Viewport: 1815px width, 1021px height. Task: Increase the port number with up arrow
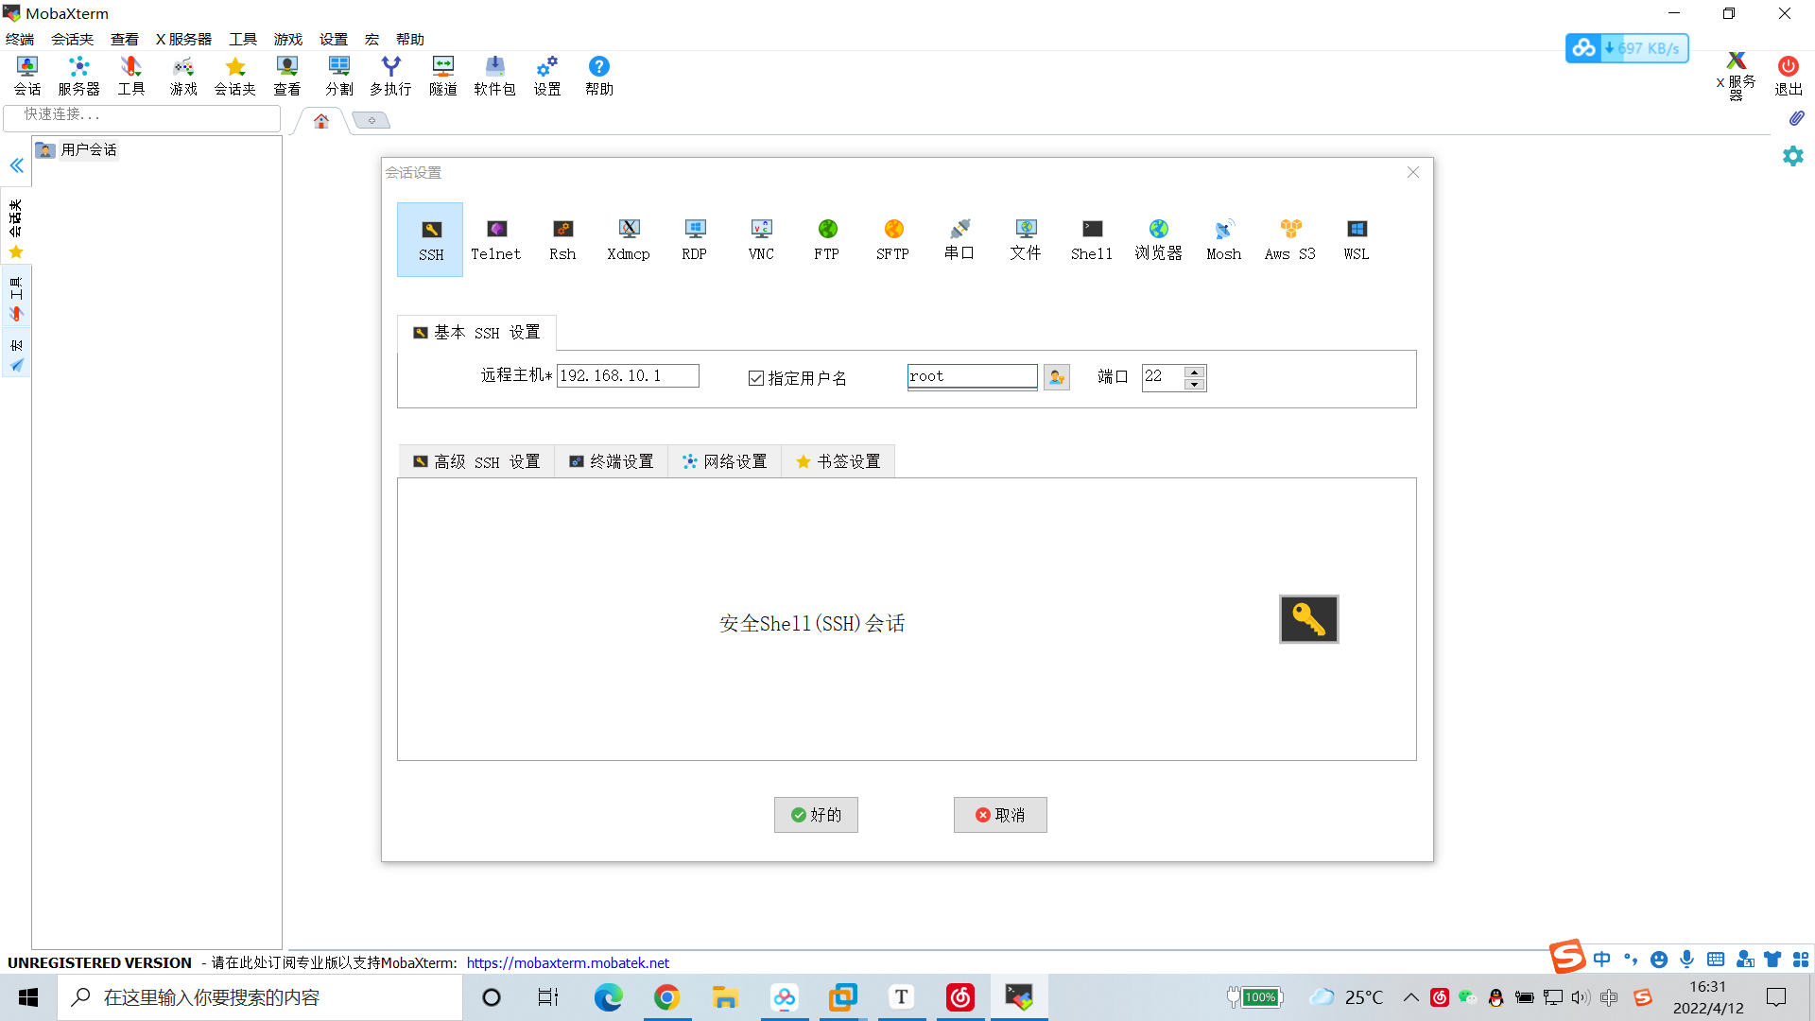1195,372
